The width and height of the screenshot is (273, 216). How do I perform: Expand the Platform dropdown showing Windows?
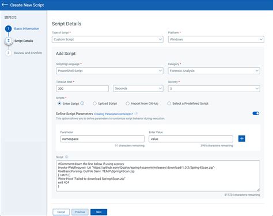(216, 39)
